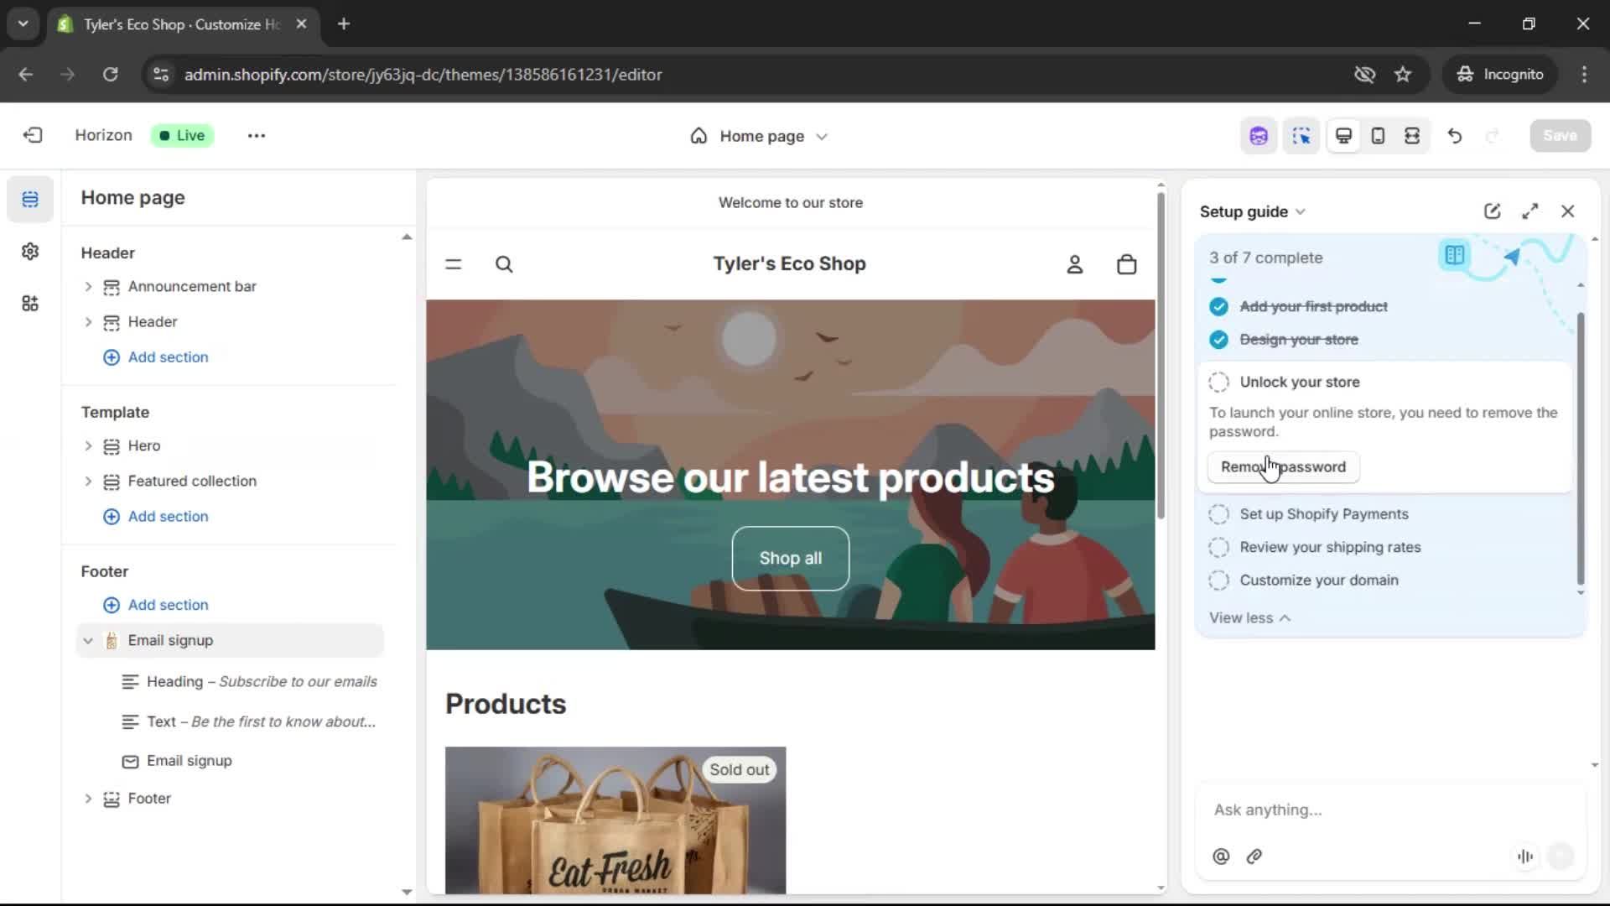Open theme settings gear in left sidebar

pos(30,251)
